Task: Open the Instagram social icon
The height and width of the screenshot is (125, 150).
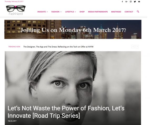Action: 131,2
